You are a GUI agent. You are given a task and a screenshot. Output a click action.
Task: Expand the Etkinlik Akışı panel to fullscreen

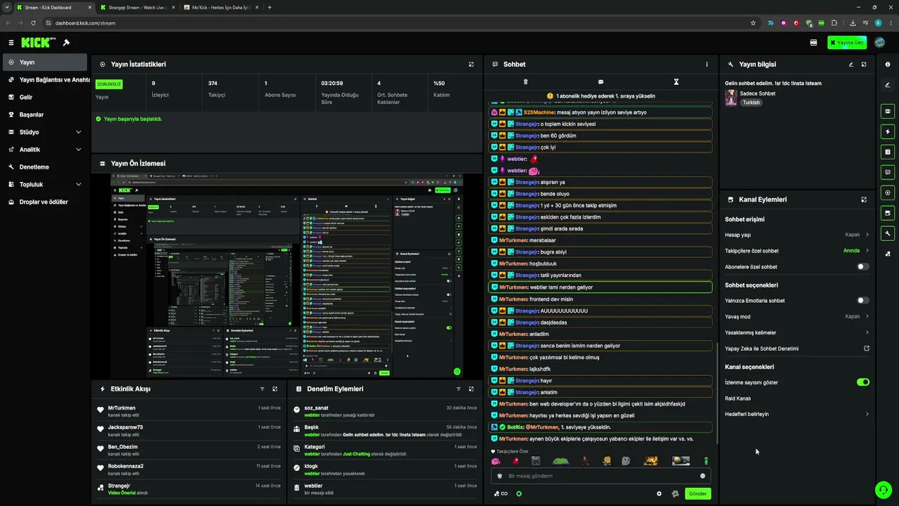coord(275,389)
